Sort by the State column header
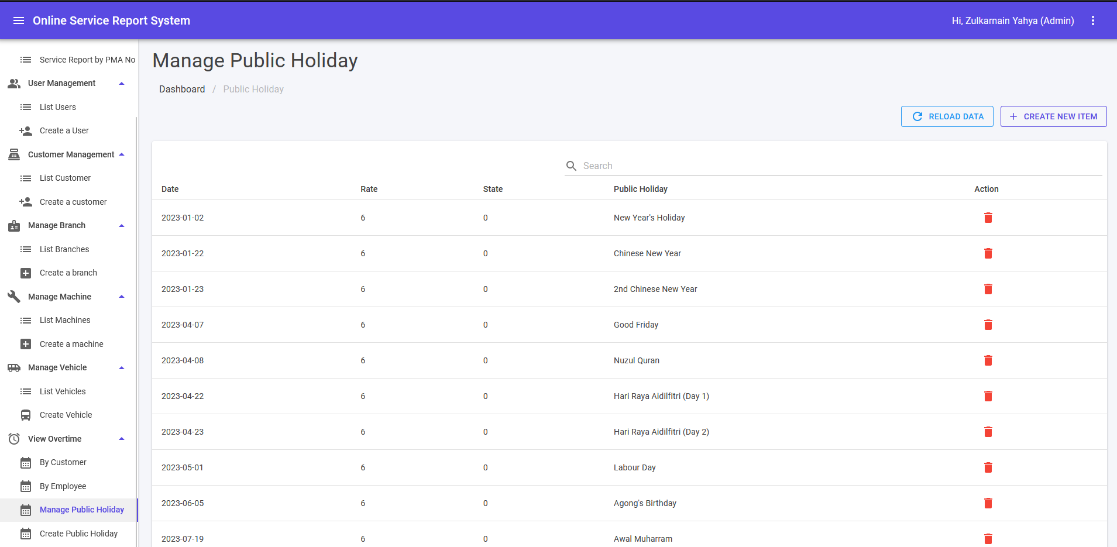This screenshot has width=1117, height=547. coord(493,189)
